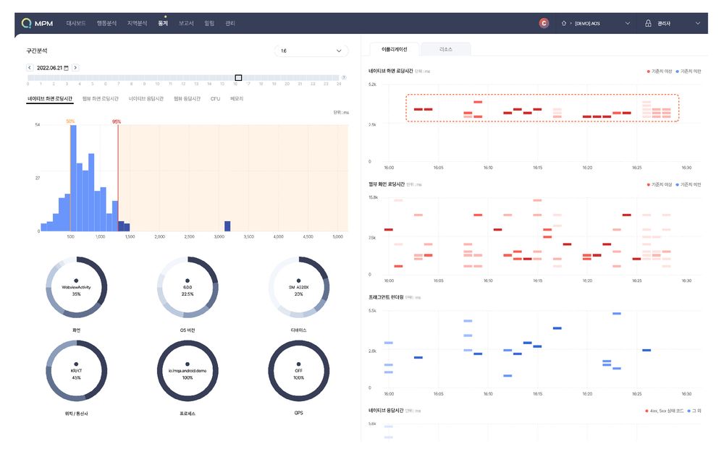Open the calendar date picker icon
Image resolution: width=724 pixels, height=454 pixels.
67,67
